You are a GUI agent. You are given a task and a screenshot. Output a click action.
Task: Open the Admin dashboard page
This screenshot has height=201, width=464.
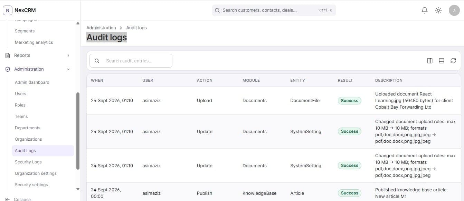[32, 82]
